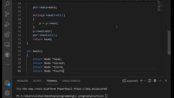The width and height of the screenshot is (174, 98).
Task: Click the 'int main()' text
Action: coord(35,51)
